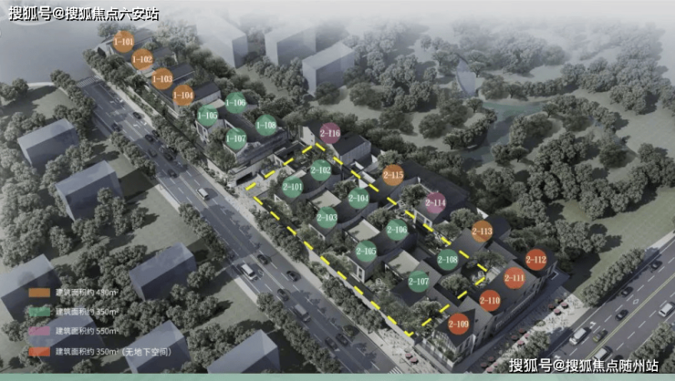675x381 pixels.
Task: Choose orange marker 2-115
Action: coord(393,175)
